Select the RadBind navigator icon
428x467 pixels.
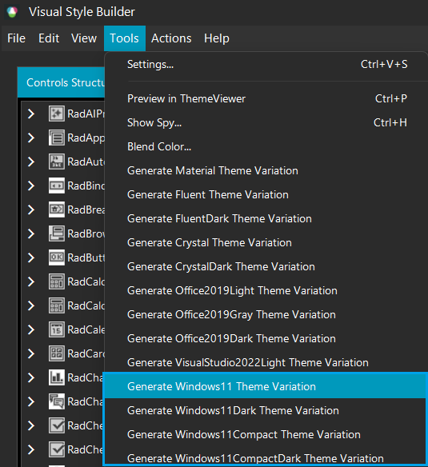[57, 186]
